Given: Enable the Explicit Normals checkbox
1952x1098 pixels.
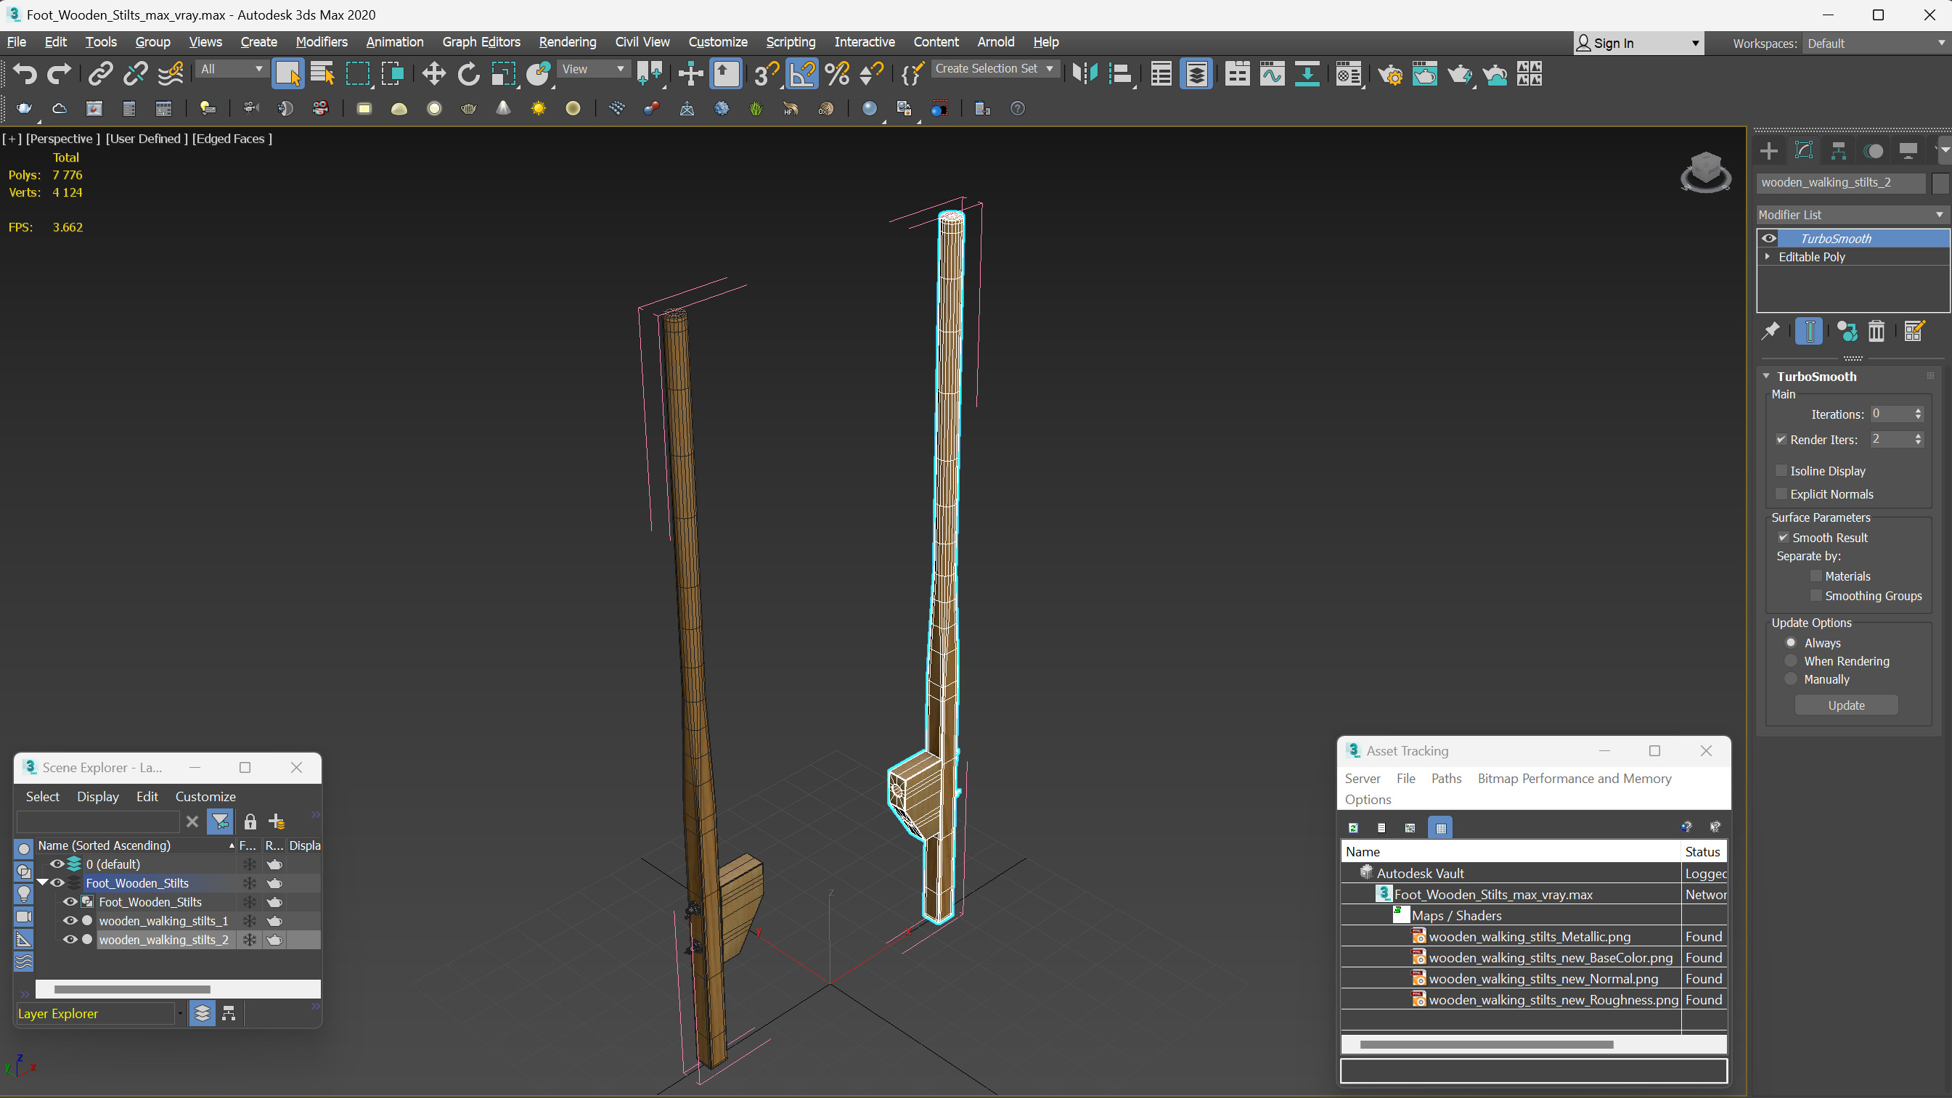Looking at the screenshot, I should point(1781,494).
